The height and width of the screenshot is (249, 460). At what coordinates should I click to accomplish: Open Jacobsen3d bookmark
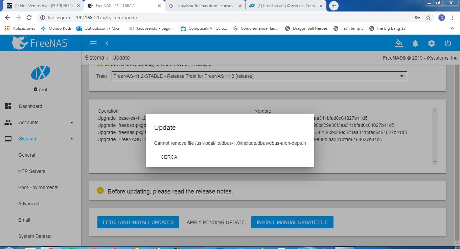point(152,28)
